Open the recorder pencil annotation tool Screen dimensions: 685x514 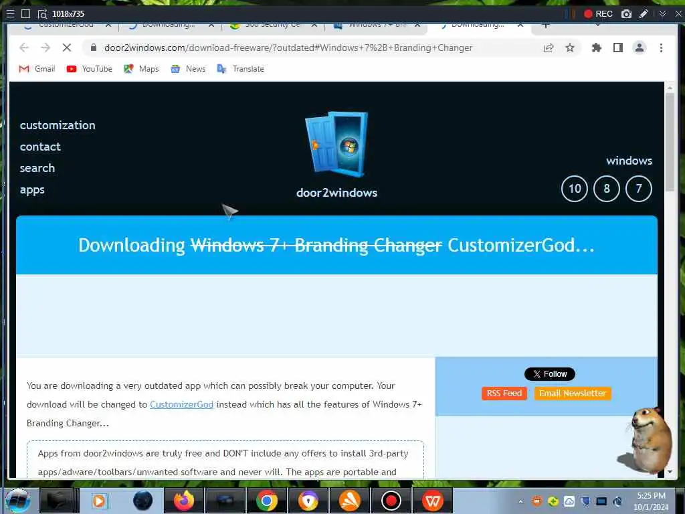(x=644, y=14)
